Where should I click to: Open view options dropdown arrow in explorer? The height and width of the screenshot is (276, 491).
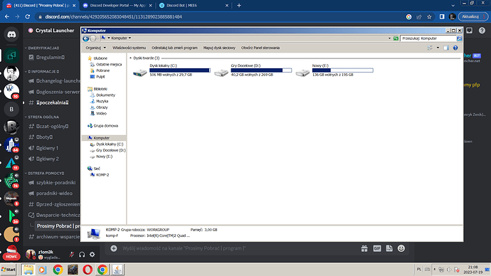(x=438, y=48)
